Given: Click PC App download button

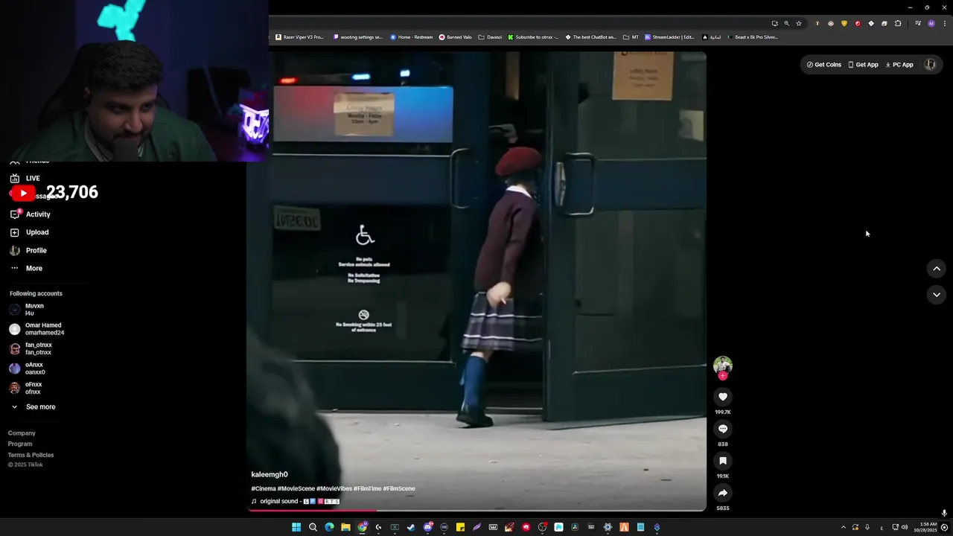Looking at the screenshot, I should [899, 65].
